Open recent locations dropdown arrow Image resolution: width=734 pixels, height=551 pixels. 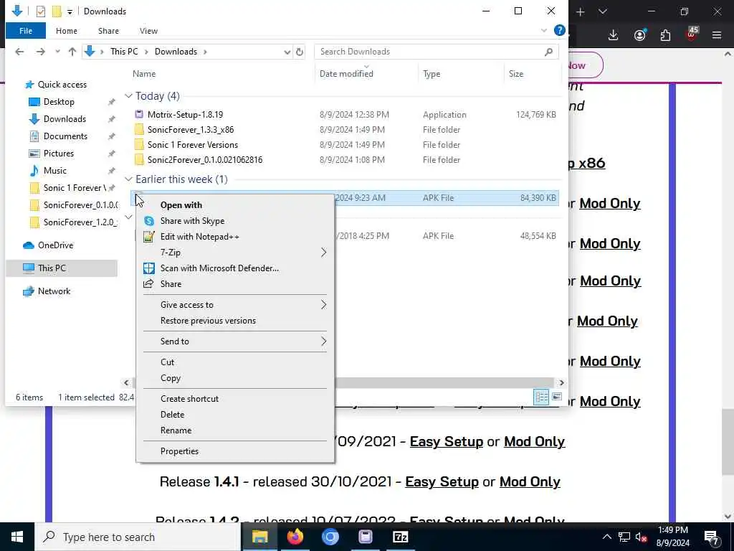pos(57,52)
